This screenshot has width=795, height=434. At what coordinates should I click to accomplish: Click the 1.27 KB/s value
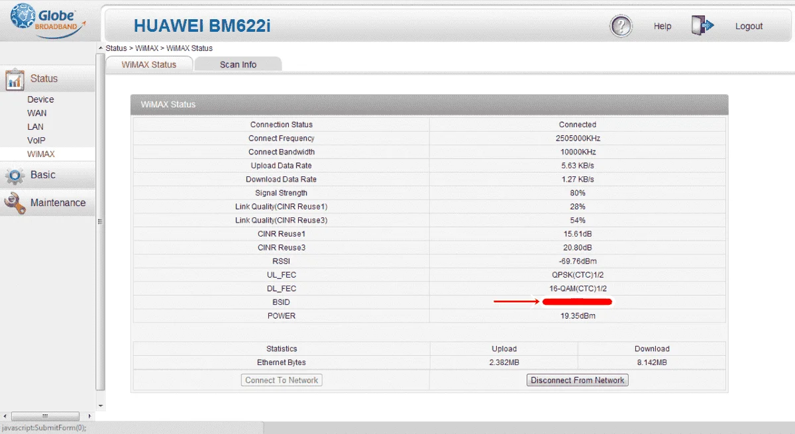pos(578,180)
